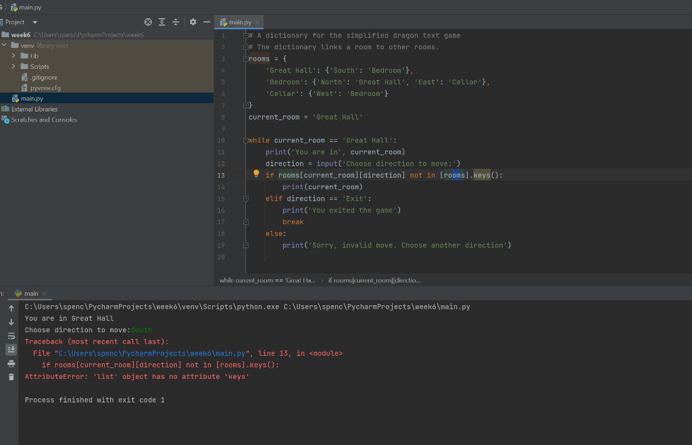Toggle code fold marker beside the while loop
Viewport: 692px width, 445px height.
(x=247, y=140)
